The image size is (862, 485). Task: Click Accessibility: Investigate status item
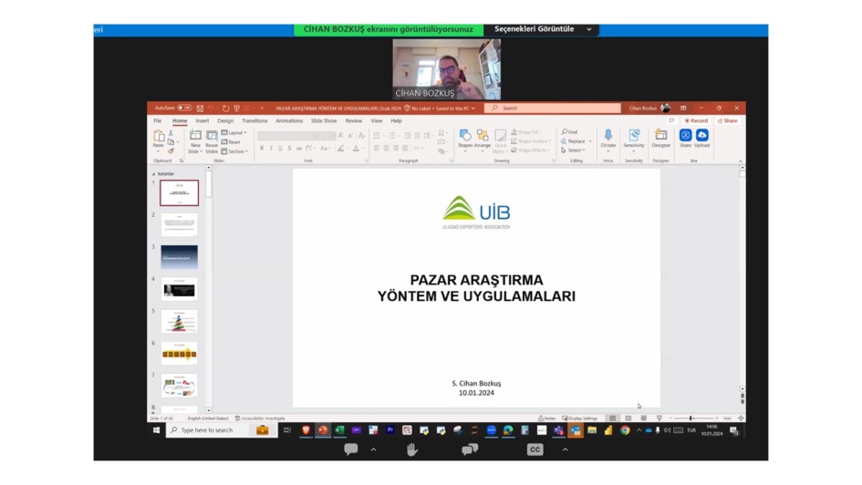click(259, 418)
